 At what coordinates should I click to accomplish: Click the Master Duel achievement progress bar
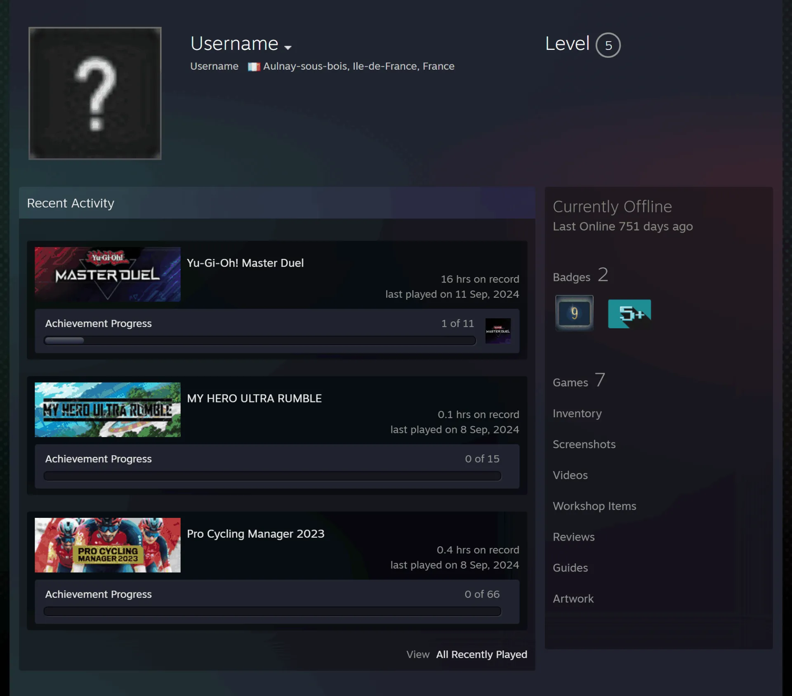coord(259,341)
